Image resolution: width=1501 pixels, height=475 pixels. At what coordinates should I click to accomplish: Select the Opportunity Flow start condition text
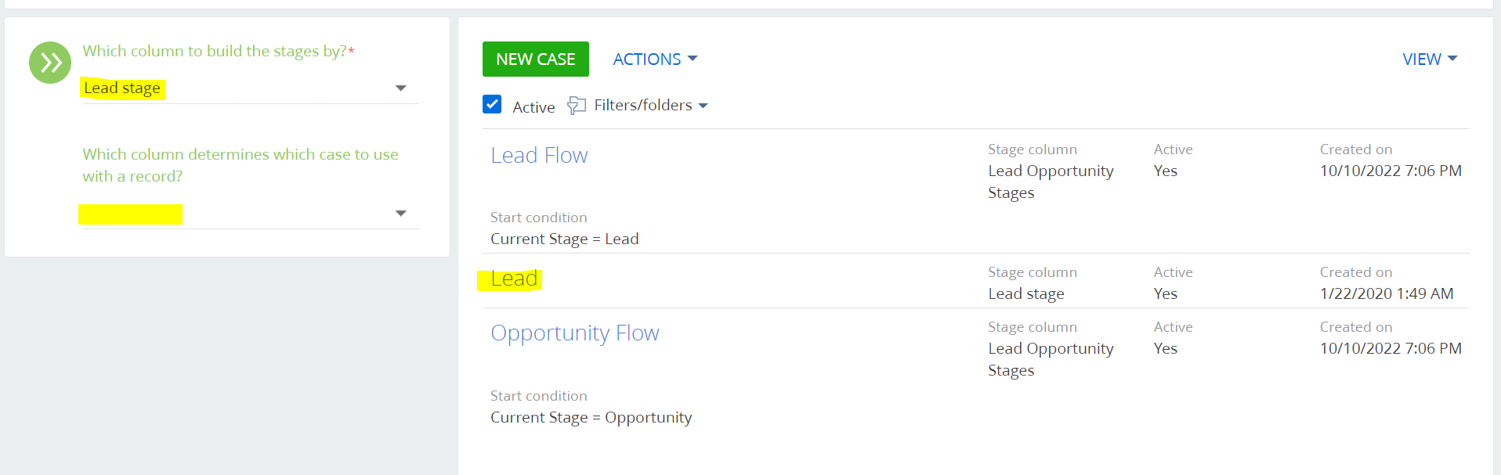point(591,418)
